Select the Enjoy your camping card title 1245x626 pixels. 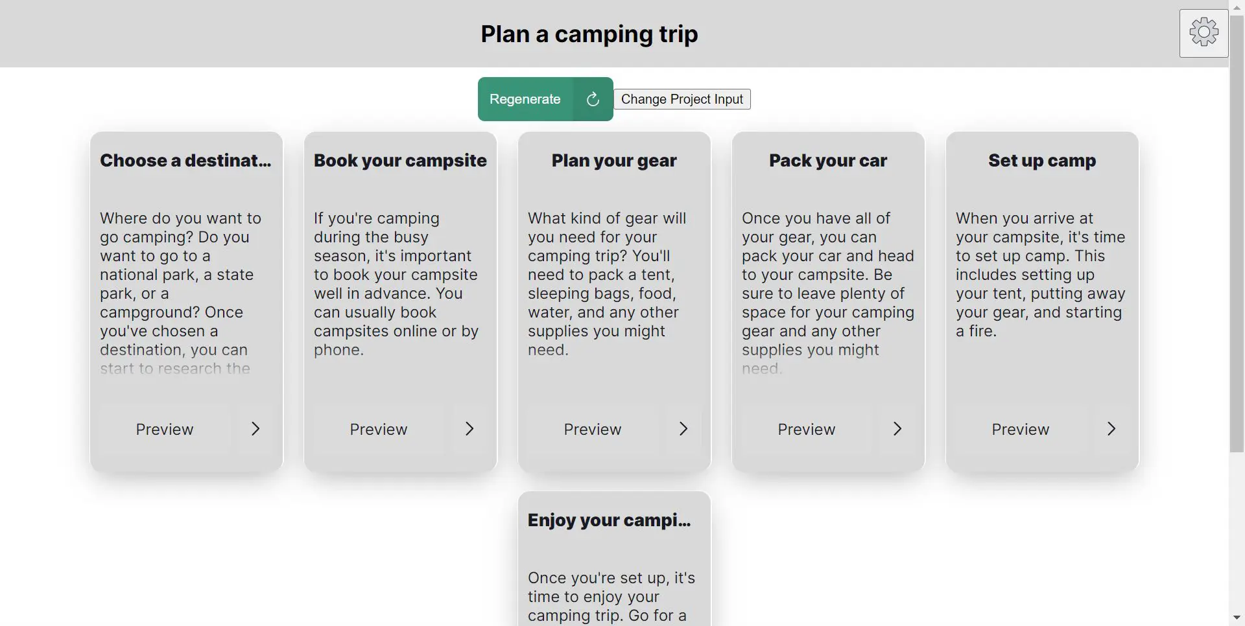610,520
